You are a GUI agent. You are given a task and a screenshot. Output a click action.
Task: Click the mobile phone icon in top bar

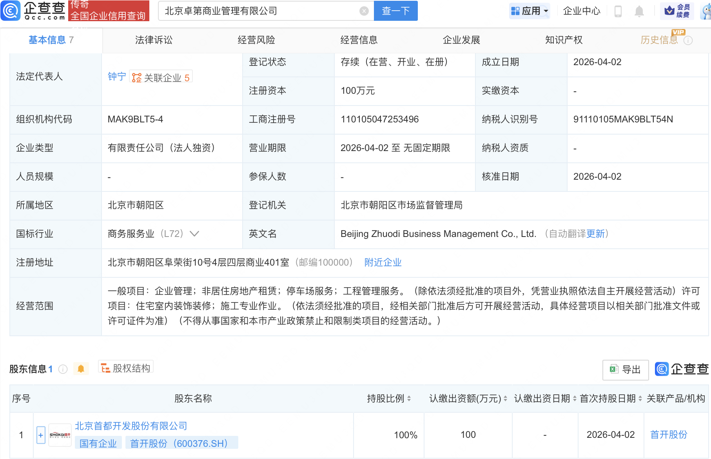(x=618, y=11)
